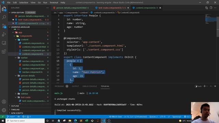Open Windows Start menu
219x123 pixels.
pyautogui.click(x=3, y=121)
